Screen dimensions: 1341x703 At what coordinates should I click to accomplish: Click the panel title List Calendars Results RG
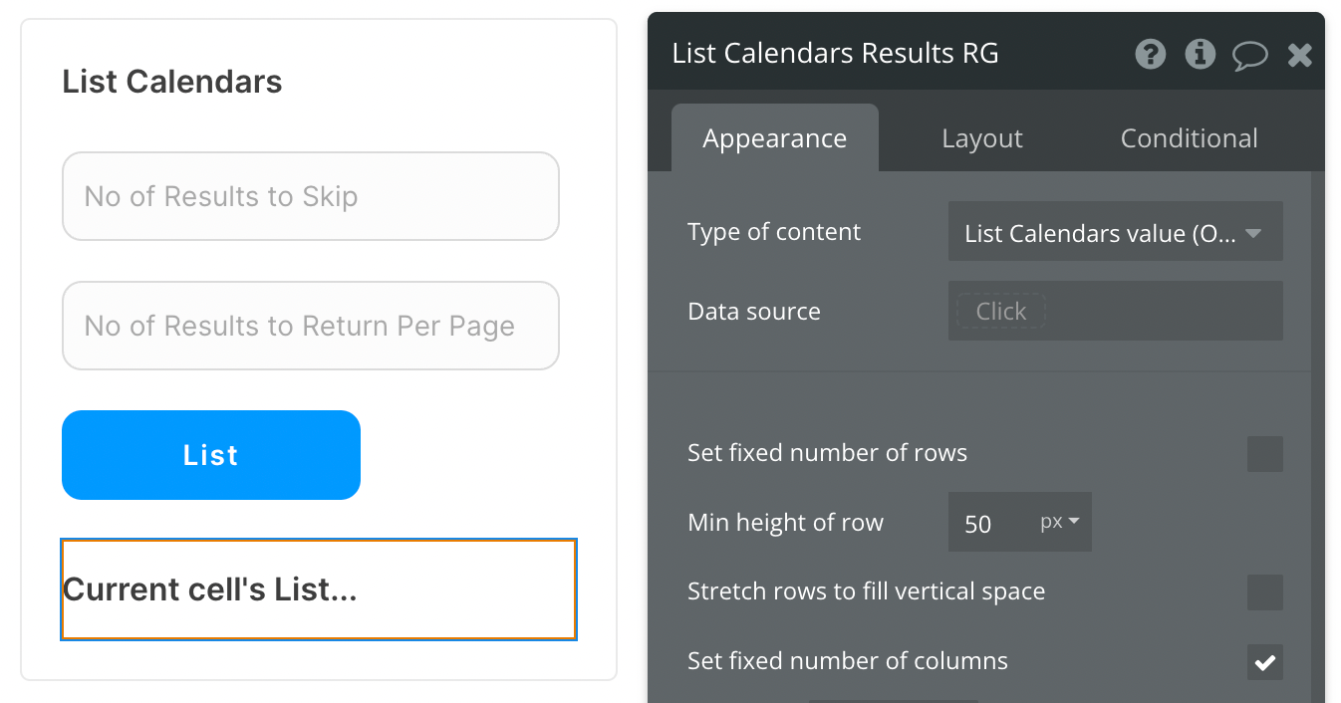click(835, 54)
